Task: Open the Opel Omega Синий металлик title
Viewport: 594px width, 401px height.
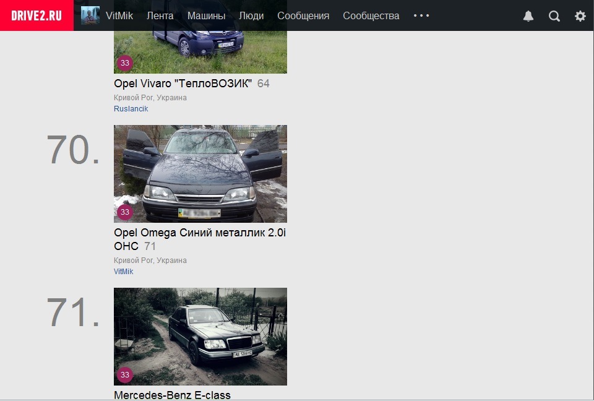Action: coord(200,239)
